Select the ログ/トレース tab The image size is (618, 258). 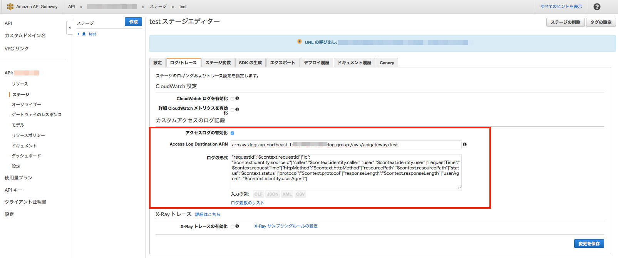183,63
